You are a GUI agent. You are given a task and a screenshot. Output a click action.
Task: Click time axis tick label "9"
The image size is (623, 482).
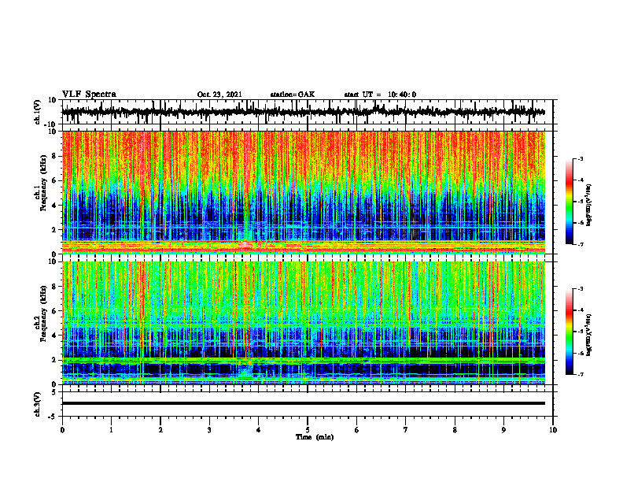[503, 430]
